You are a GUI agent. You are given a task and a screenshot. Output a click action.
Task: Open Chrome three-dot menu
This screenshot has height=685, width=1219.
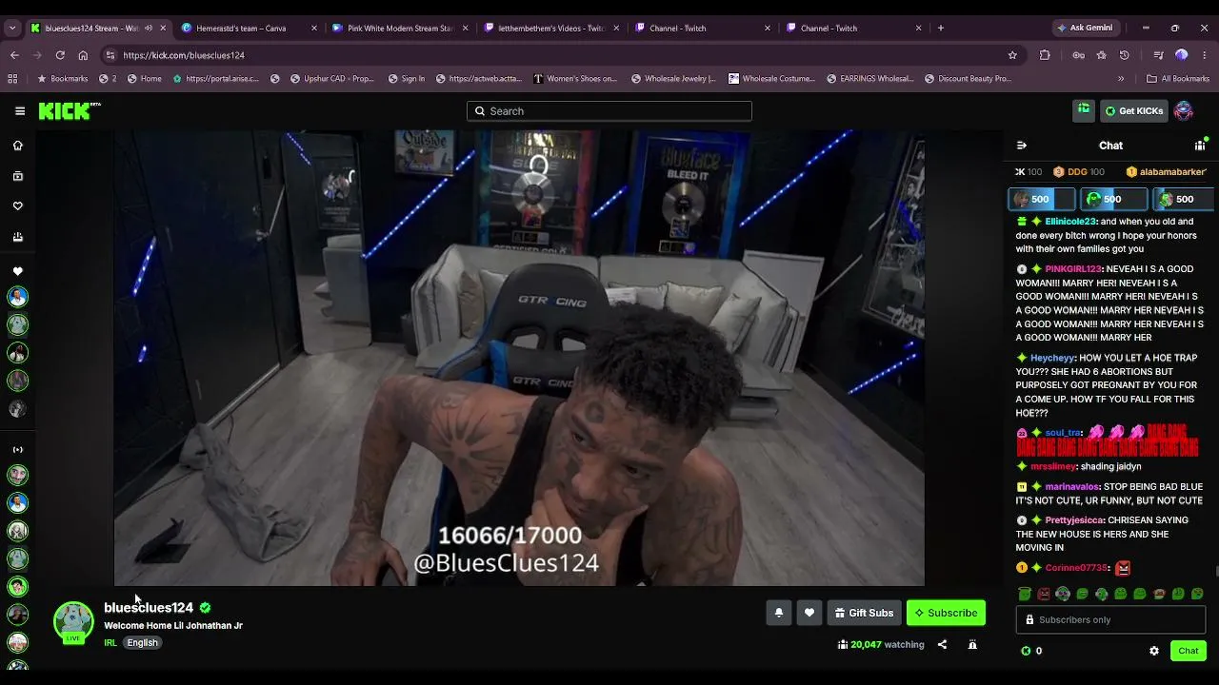click(1205, 55)
